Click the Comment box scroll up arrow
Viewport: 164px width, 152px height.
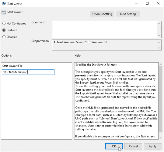159,24
